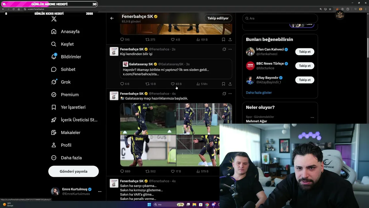Click repost icon showing 275
Image resolution: width=369 pixels, height=208 pixels.
147,40
